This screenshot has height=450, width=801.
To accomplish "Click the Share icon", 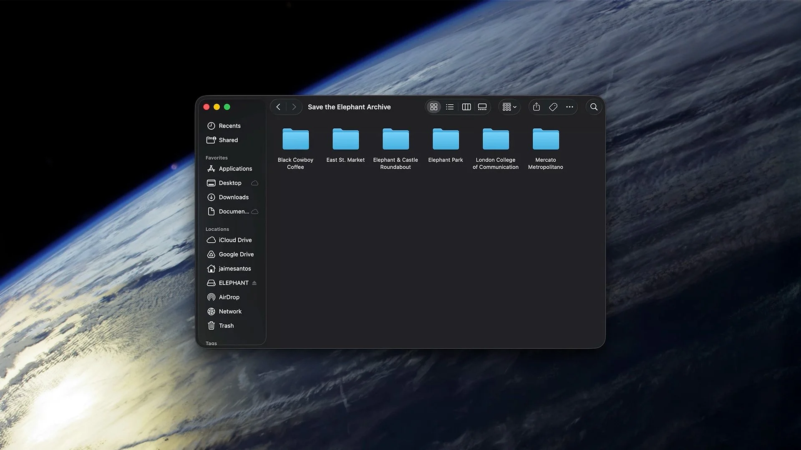I will 537,107.
